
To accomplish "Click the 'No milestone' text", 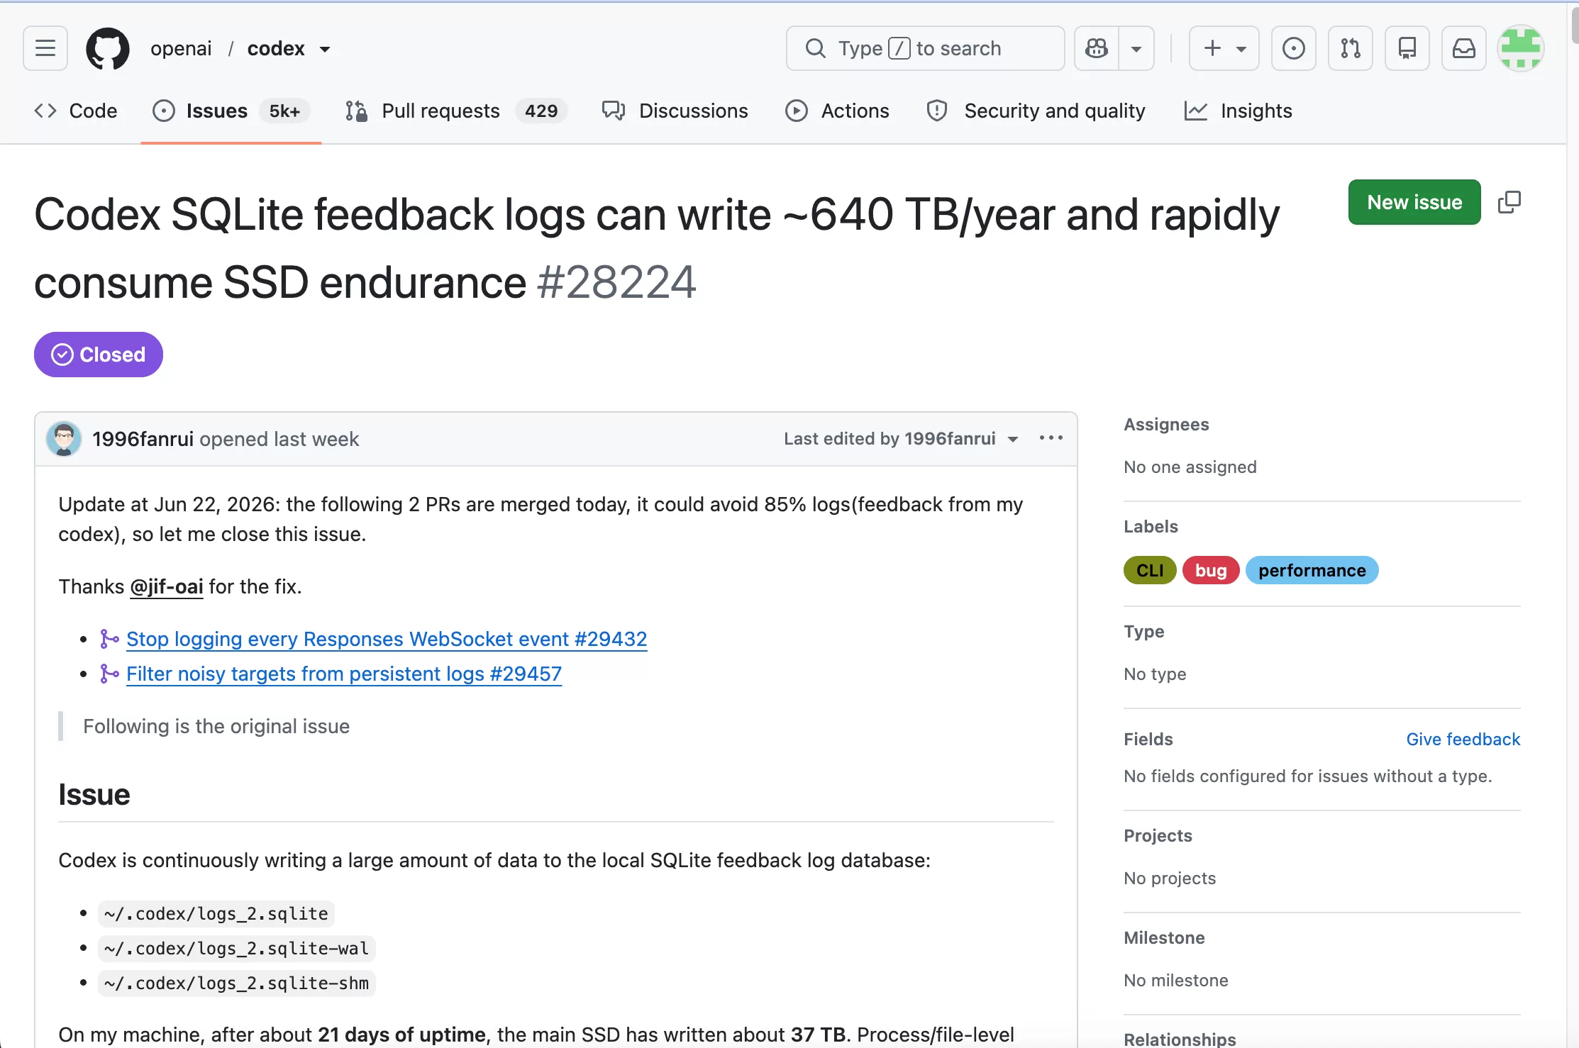I will click(1176, 980).
